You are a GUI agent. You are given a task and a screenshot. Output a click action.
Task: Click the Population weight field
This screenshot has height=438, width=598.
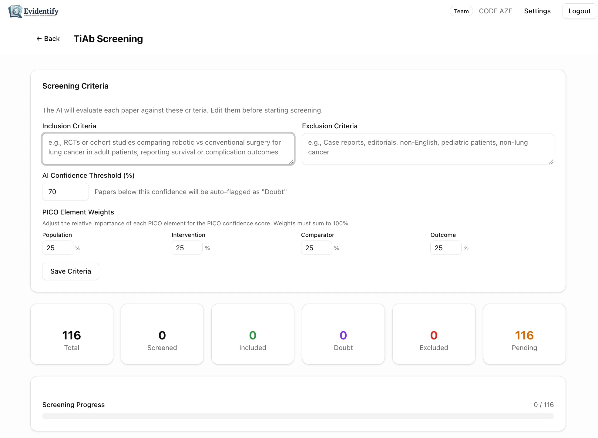pos(58,248)
